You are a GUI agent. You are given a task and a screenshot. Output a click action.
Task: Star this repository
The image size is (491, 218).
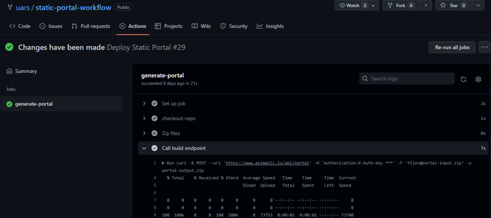(x=453, y=5)
